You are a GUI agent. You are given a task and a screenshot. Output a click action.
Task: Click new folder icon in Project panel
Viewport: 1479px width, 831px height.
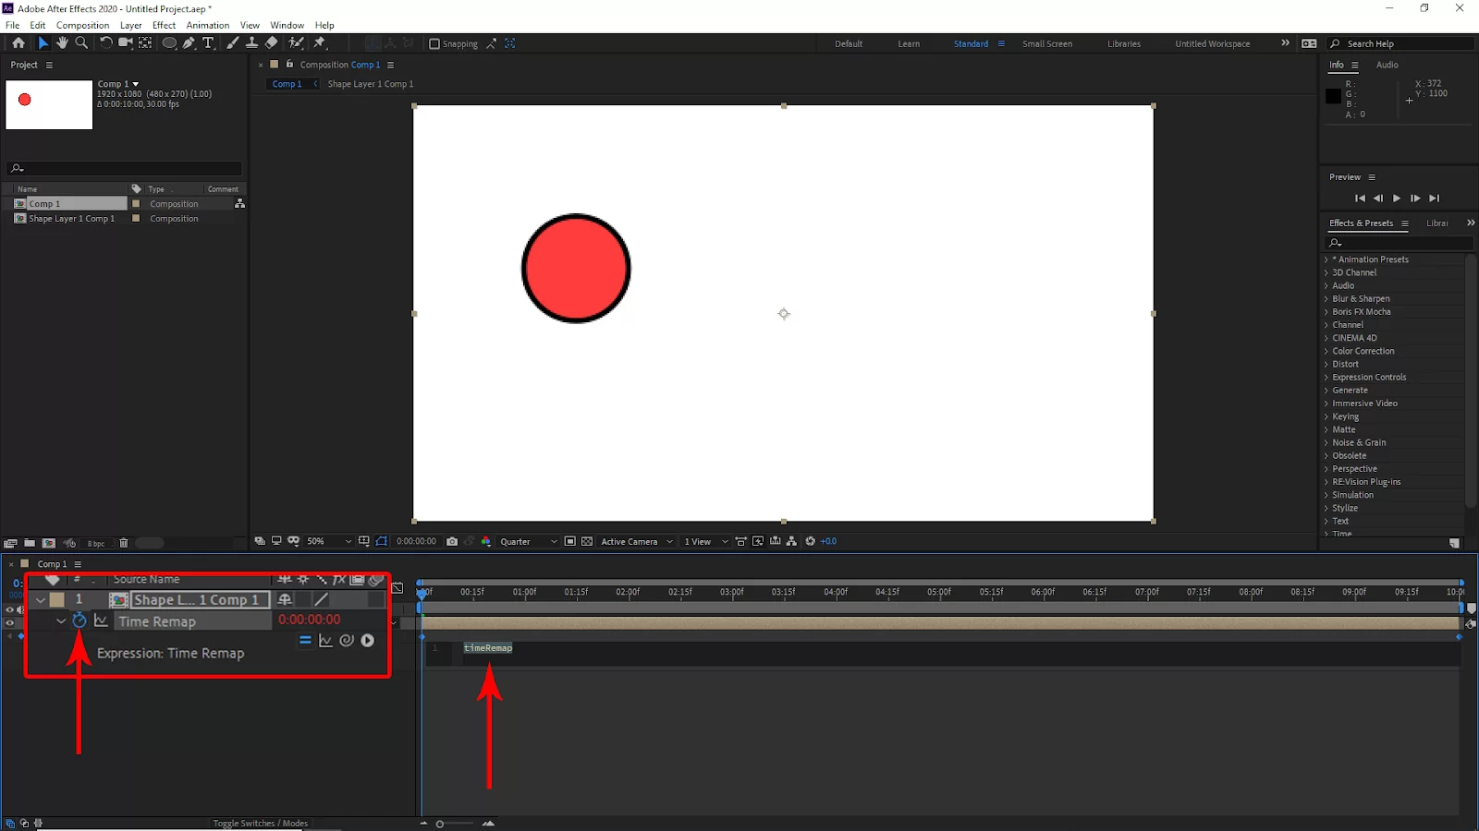tap(30, 543)
